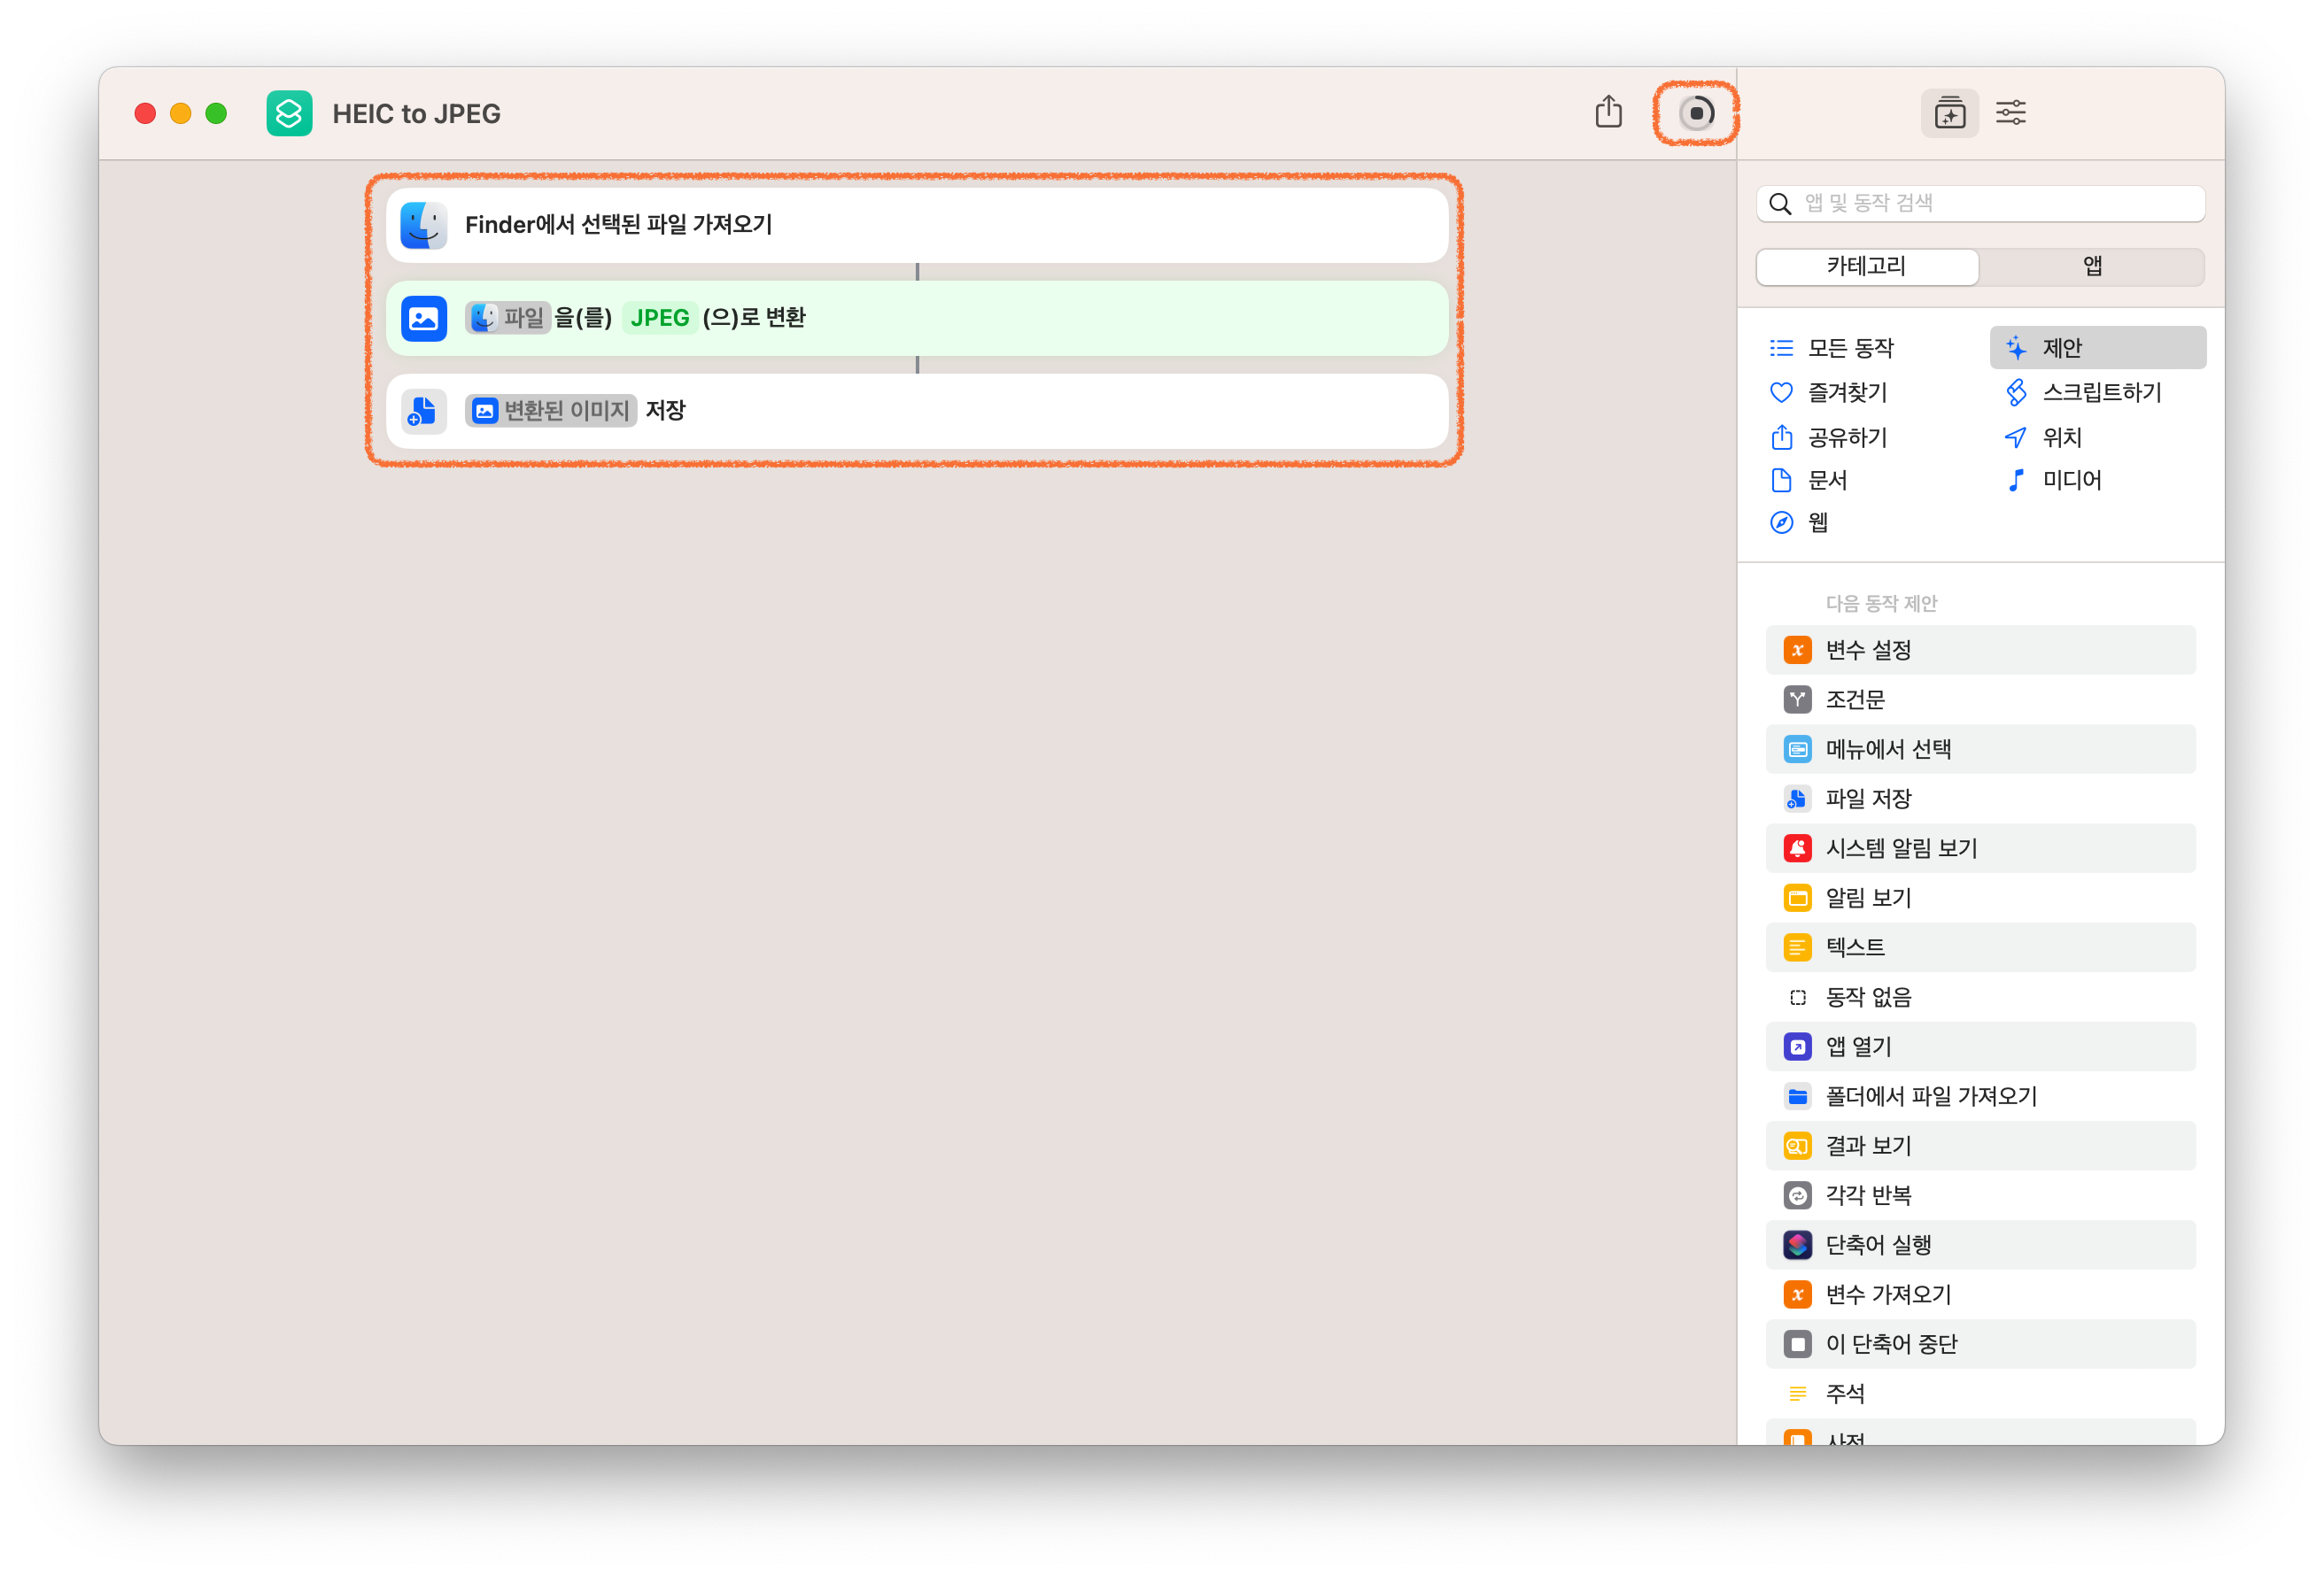This screenshot has width=2324, height=1576.
Task: Open the action library panel icon
Action: 1949,113
